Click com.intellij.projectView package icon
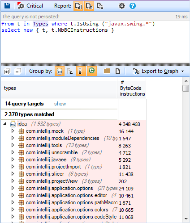This screenshot has width=190, height=223. 21,181
